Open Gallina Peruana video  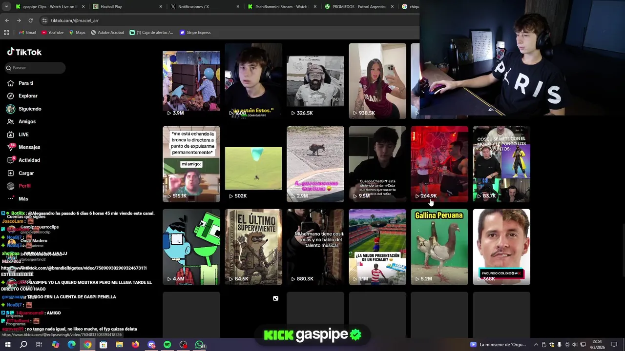click(x=439, y=247)
